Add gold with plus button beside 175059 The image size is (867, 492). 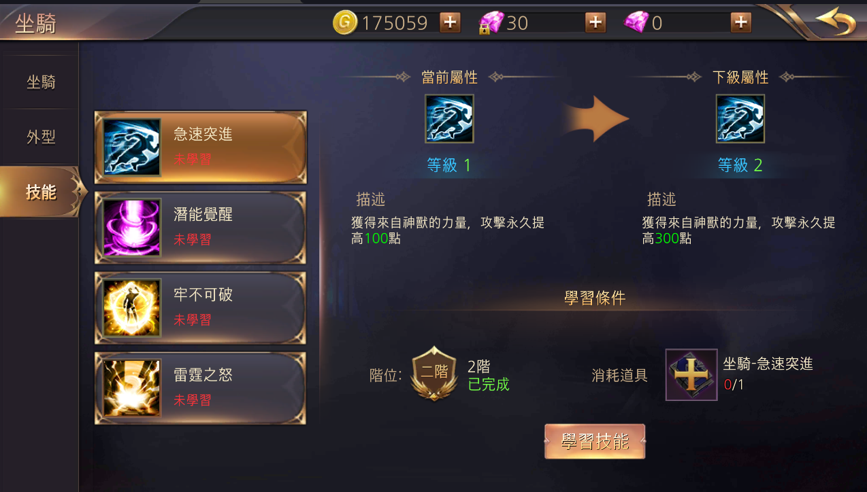click(450, 22)
